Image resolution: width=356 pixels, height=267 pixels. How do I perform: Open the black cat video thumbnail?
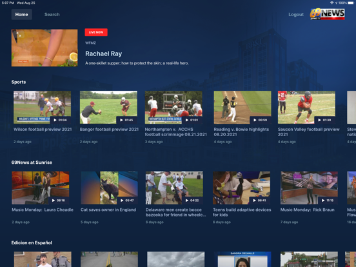click(109, 188)
